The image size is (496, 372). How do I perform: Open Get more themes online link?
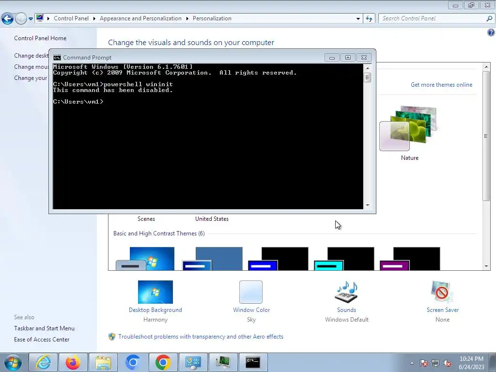(441, 84)
